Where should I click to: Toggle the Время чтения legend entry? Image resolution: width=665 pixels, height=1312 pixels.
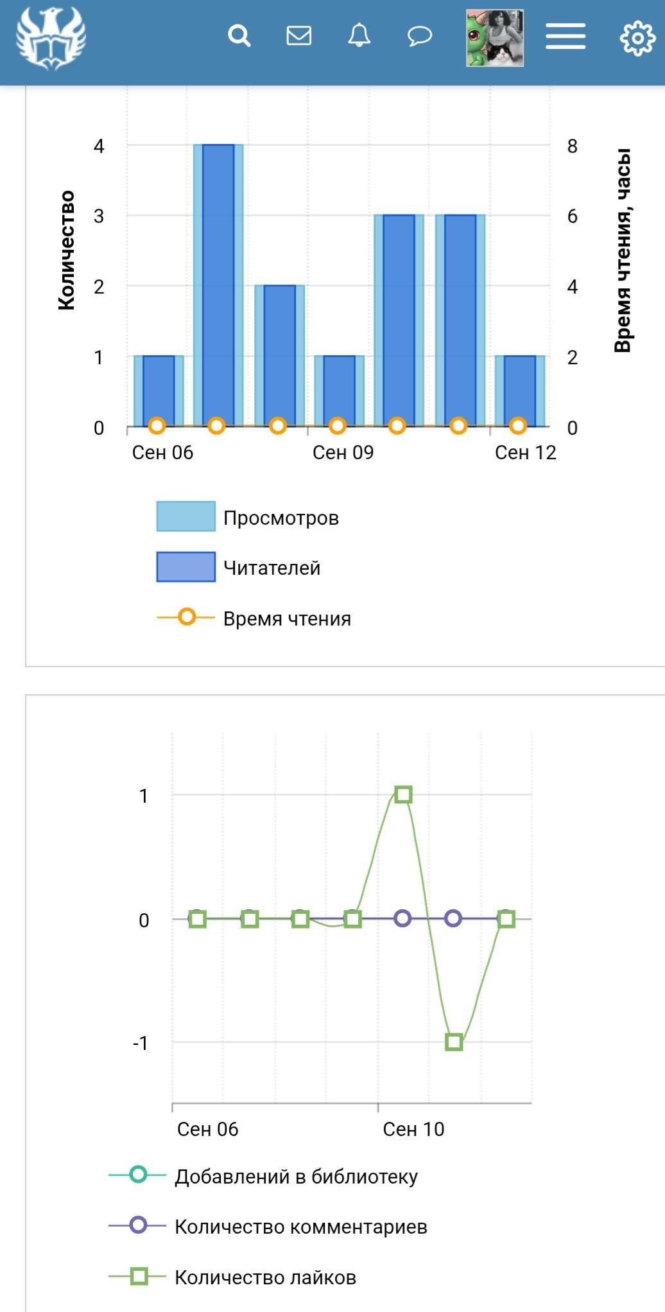pos(287,618)
